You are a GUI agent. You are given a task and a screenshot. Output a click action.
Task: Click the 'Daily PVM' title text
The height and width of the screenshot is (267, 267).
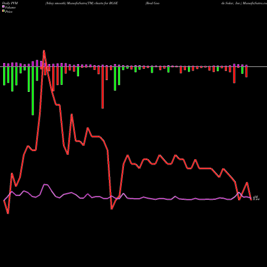click(x=10, y=3)
